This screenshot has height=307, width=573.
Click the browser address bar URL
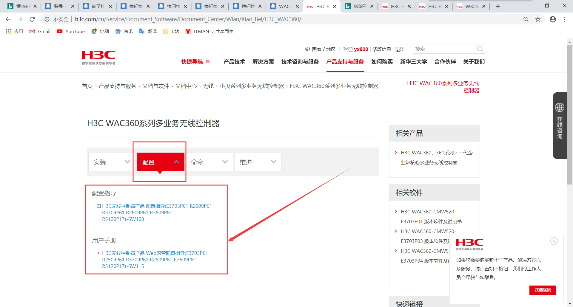point(188,19)
